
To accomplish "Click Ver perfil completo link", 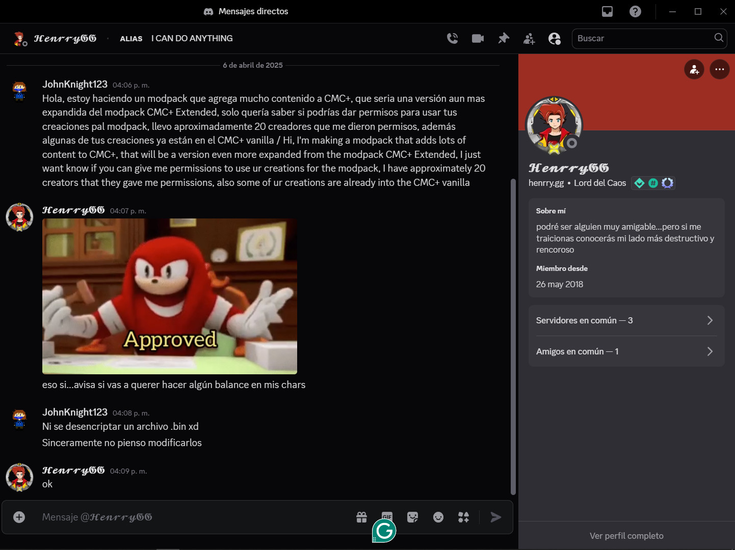I will click(x=626, y=536).
